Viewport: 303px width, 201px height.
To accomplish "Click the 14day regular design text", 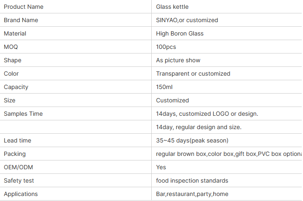I will tap(199, 127).
